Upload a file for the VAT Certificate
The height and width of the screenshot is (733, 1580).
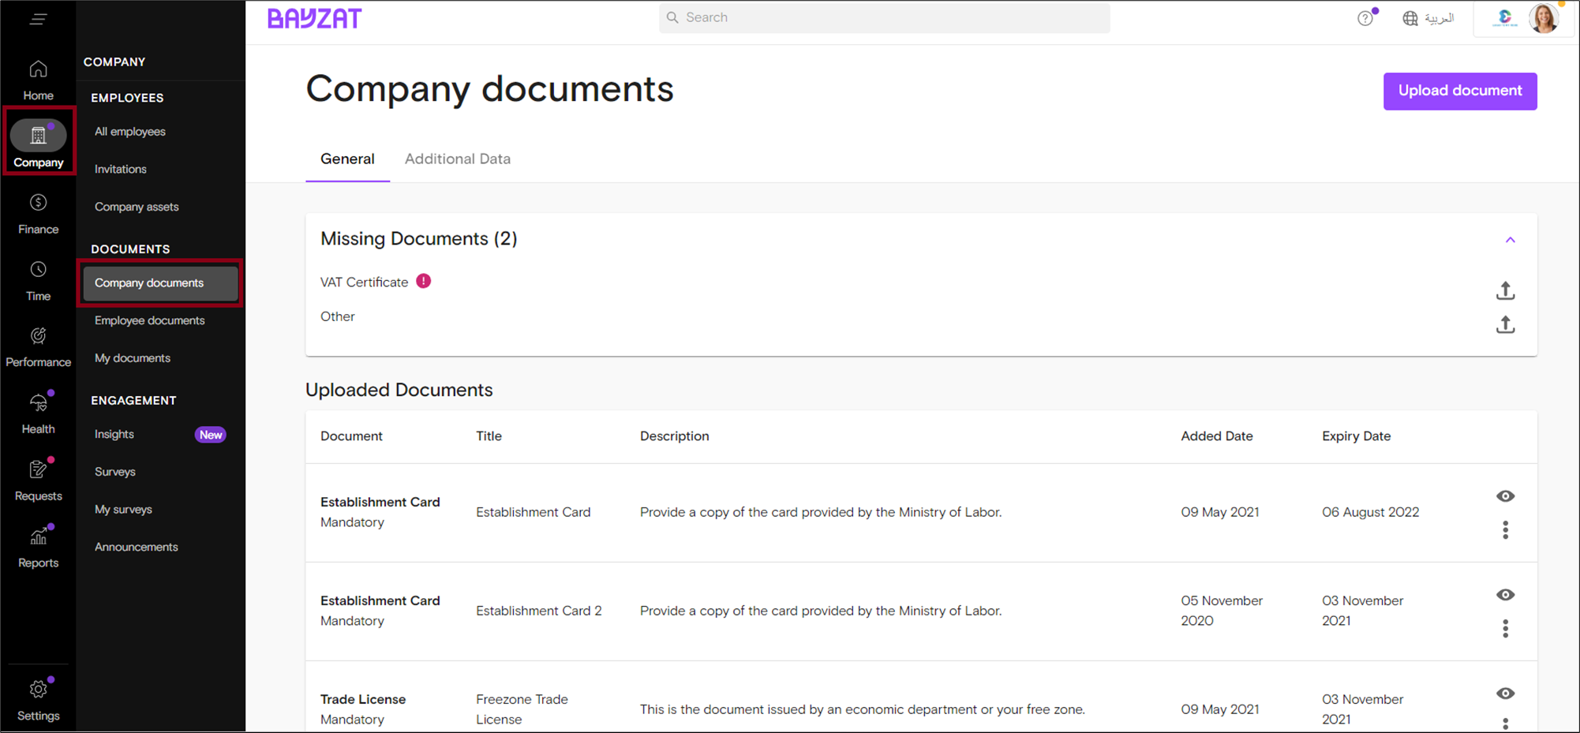1505,290
